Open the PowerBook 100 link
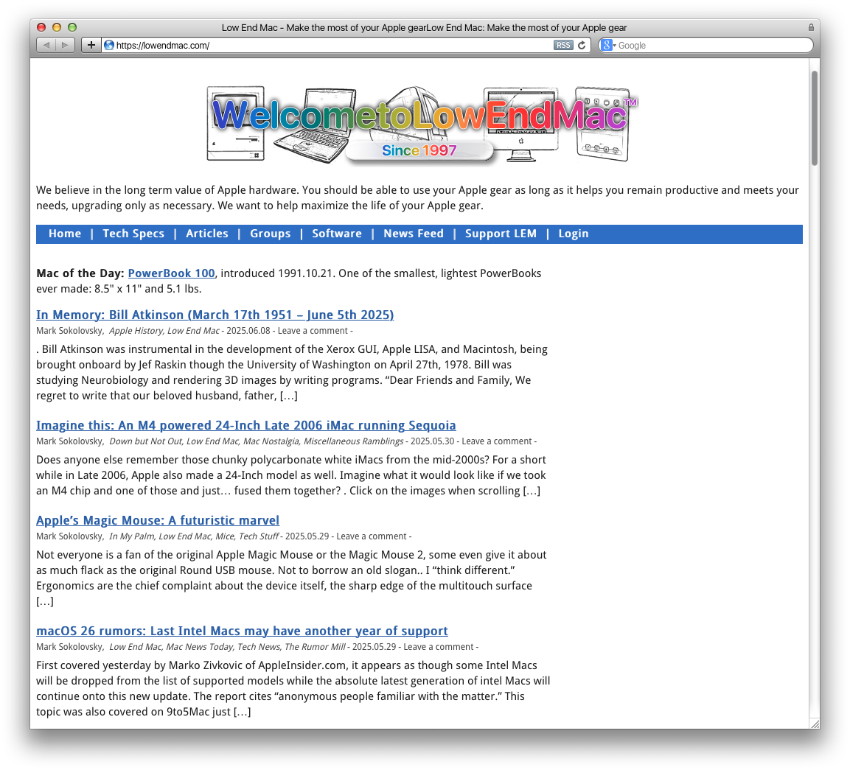Image resolution: width=850 pixels, height=770 pixels. coord(171,273)
